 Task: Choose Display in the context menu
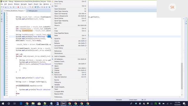70,70
